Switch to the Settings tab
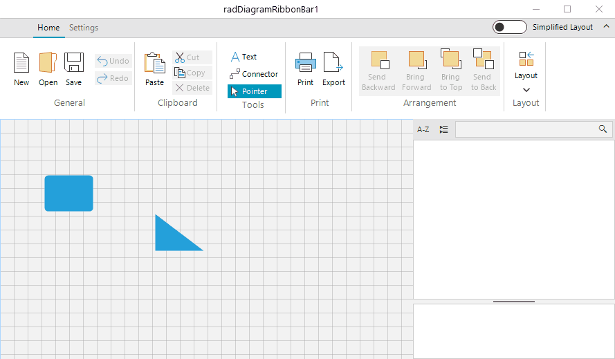The height and width of the screenshot is (359, 615). click(x=84, y=28)
